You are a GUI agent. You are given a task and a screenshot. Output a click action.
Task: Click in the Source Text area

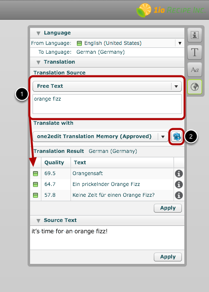pyautogui.click(x=107, y=238)
